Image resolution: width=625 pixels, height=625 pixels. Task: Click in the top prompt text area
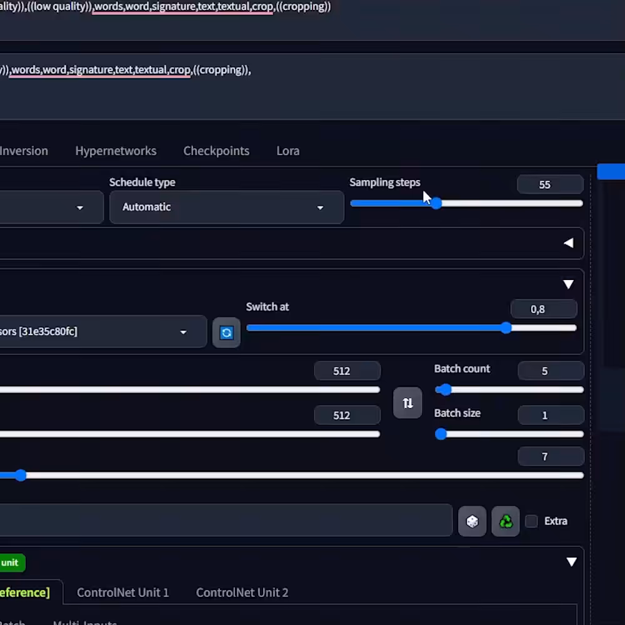pos(312,20)
